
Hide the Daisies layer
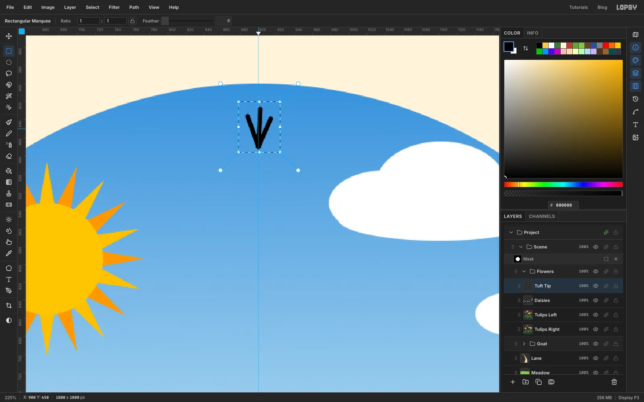(x=596, y=300)
